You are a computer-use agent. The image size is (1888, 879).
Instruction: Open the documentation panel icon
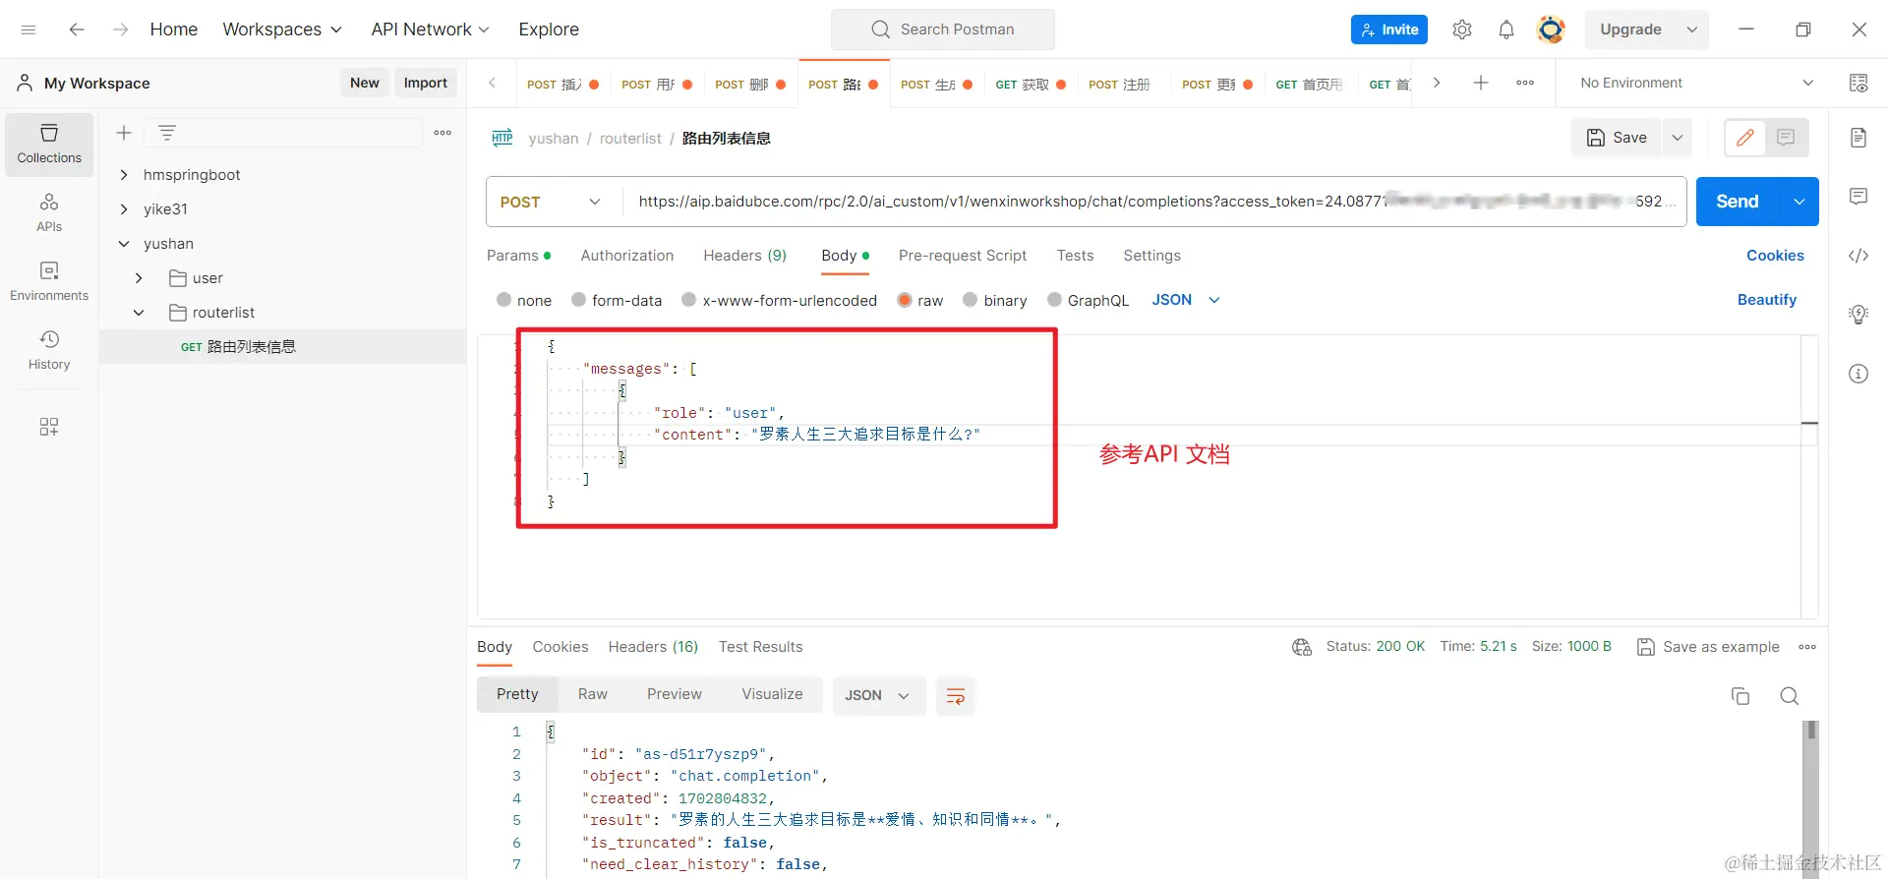click(x=1858, y=138)
